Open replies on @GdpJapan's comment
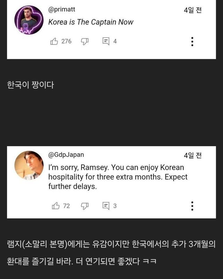 [x=106, y=206]
